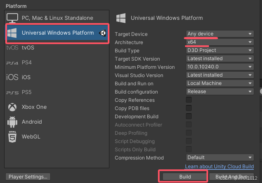Enable the Copy PDB files checkbox
Viewport: 262px width, 183px height.
[x=189, y=108]
